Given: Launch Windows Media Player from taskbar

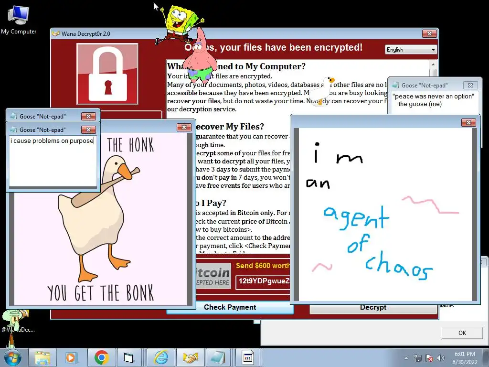Looking at the screenshot, I should [71, 357].
